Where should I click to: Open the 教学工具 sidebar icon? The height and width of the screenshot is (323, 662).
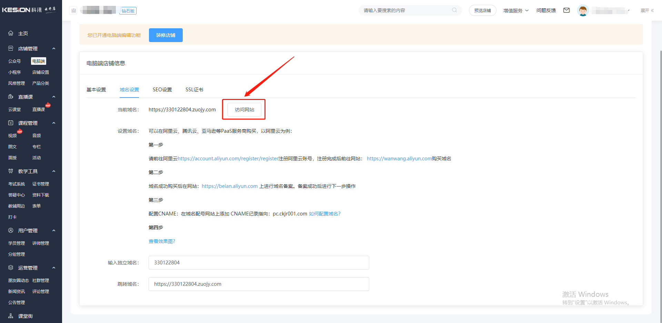click(10, 171)
